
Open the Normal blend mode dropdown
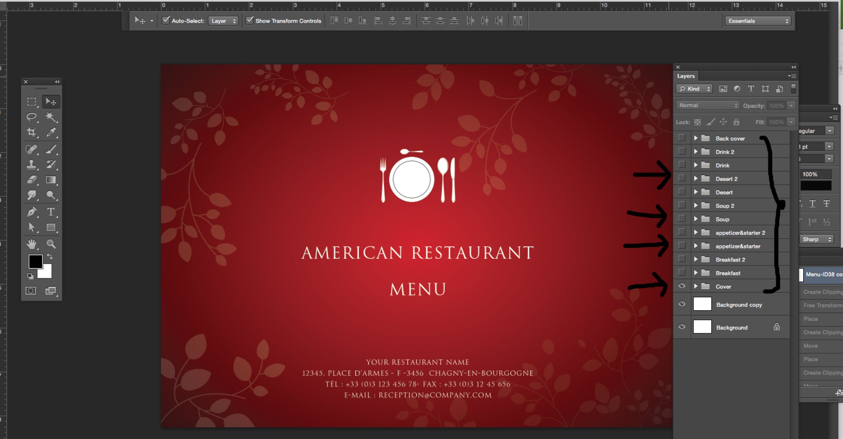tap(708, 105)
